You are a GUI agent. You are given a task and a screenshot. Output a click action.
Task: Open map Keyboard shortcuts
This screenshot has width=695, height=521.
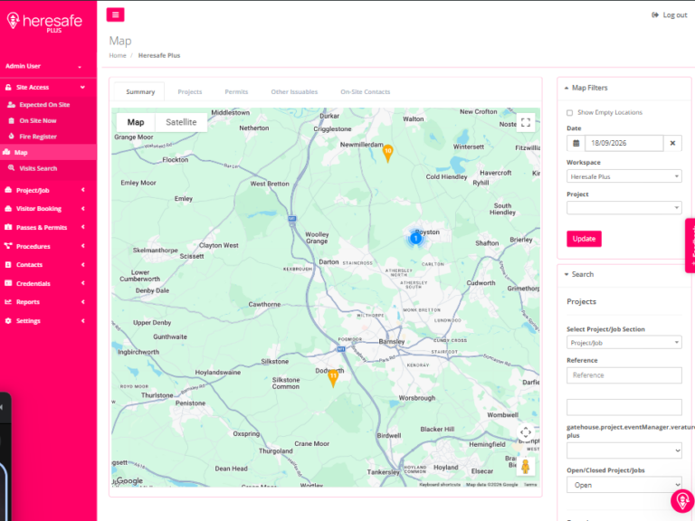coord(440,484)
